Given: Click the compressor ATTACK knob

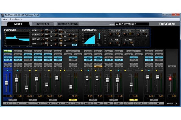Looking at the screenshot, I should [111, 43].
